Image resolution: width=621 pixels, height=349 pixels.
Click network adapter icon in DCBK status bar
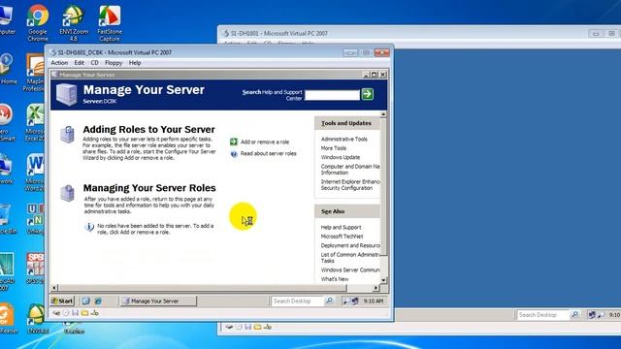pyautogui.click(x=94, y=313)
